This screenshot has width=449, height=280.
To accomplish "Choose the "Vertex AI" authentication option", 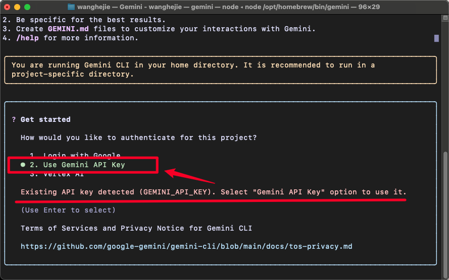I will point(57,174).
